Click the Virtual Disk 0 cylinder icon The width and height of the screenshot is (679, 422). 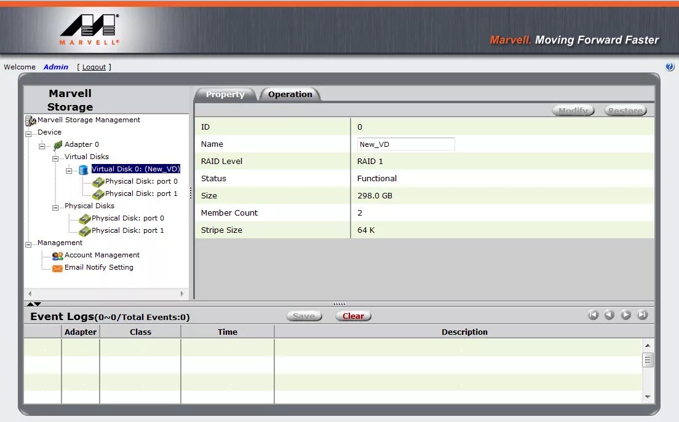[84, 170]
